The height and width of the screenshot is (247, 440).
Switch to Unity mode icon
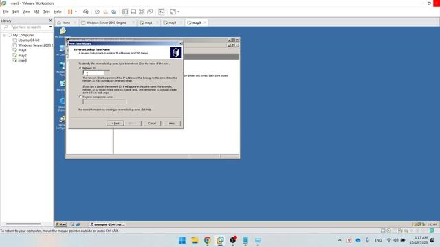pyautogui.click(x=150, y=12)
